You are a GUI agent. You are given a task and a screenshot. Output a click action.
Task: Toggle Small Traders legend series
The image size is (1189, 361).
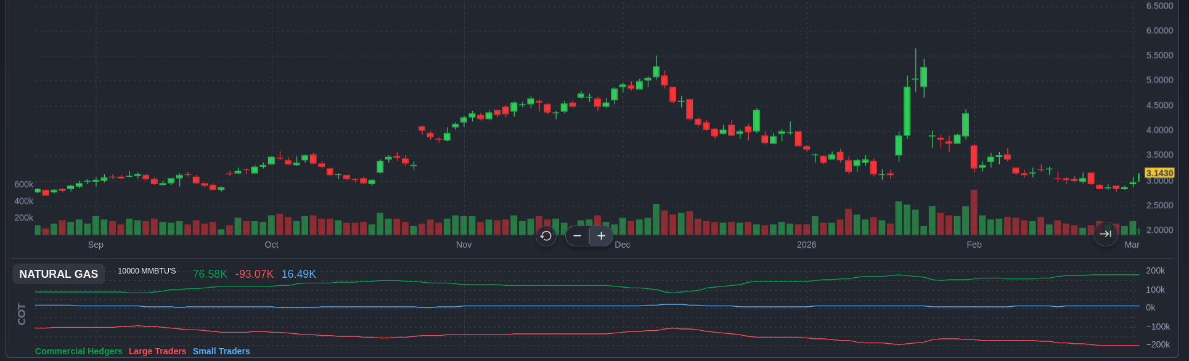[221, 351]
